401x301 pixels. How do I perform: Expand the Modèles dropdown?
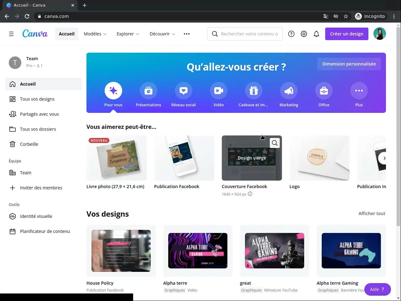coord(95,34)
